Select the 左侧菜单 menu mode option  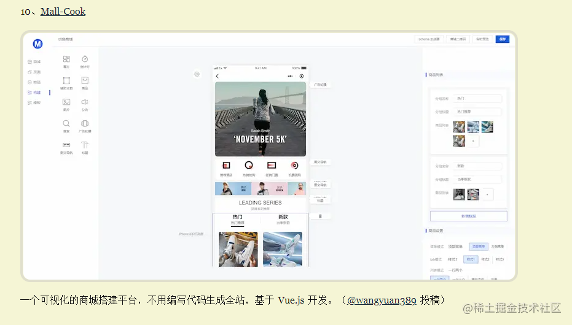pos(498,247)
